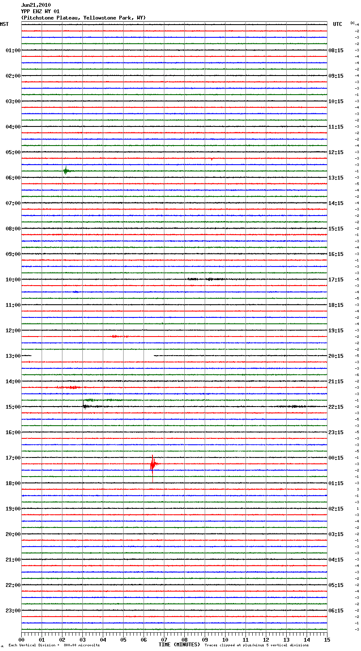The height and width of the screenshot is (651, 361).
Task: Click the 22:15 UTC time label
Action: [336, 407]
